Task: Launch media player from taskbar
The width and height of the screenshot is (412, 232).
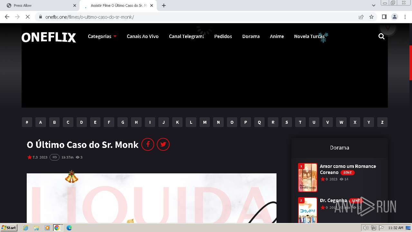Action: coord(47,228)
